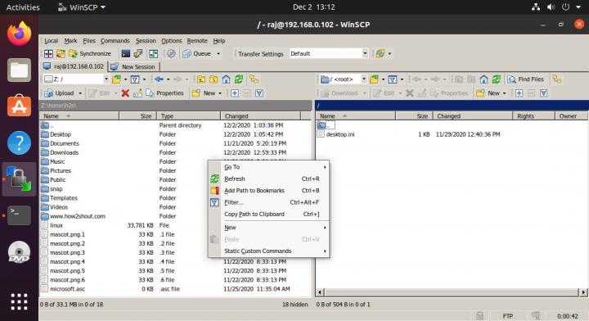Expand the Transfer Settings Default combo box
This screenshot has height=321, width=589.
click(x=329, y=54)
